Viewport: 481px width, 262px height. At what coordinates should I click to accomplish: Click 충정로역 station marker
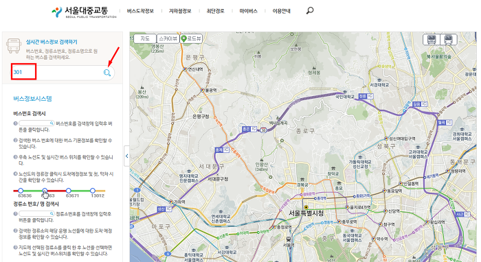274,227
